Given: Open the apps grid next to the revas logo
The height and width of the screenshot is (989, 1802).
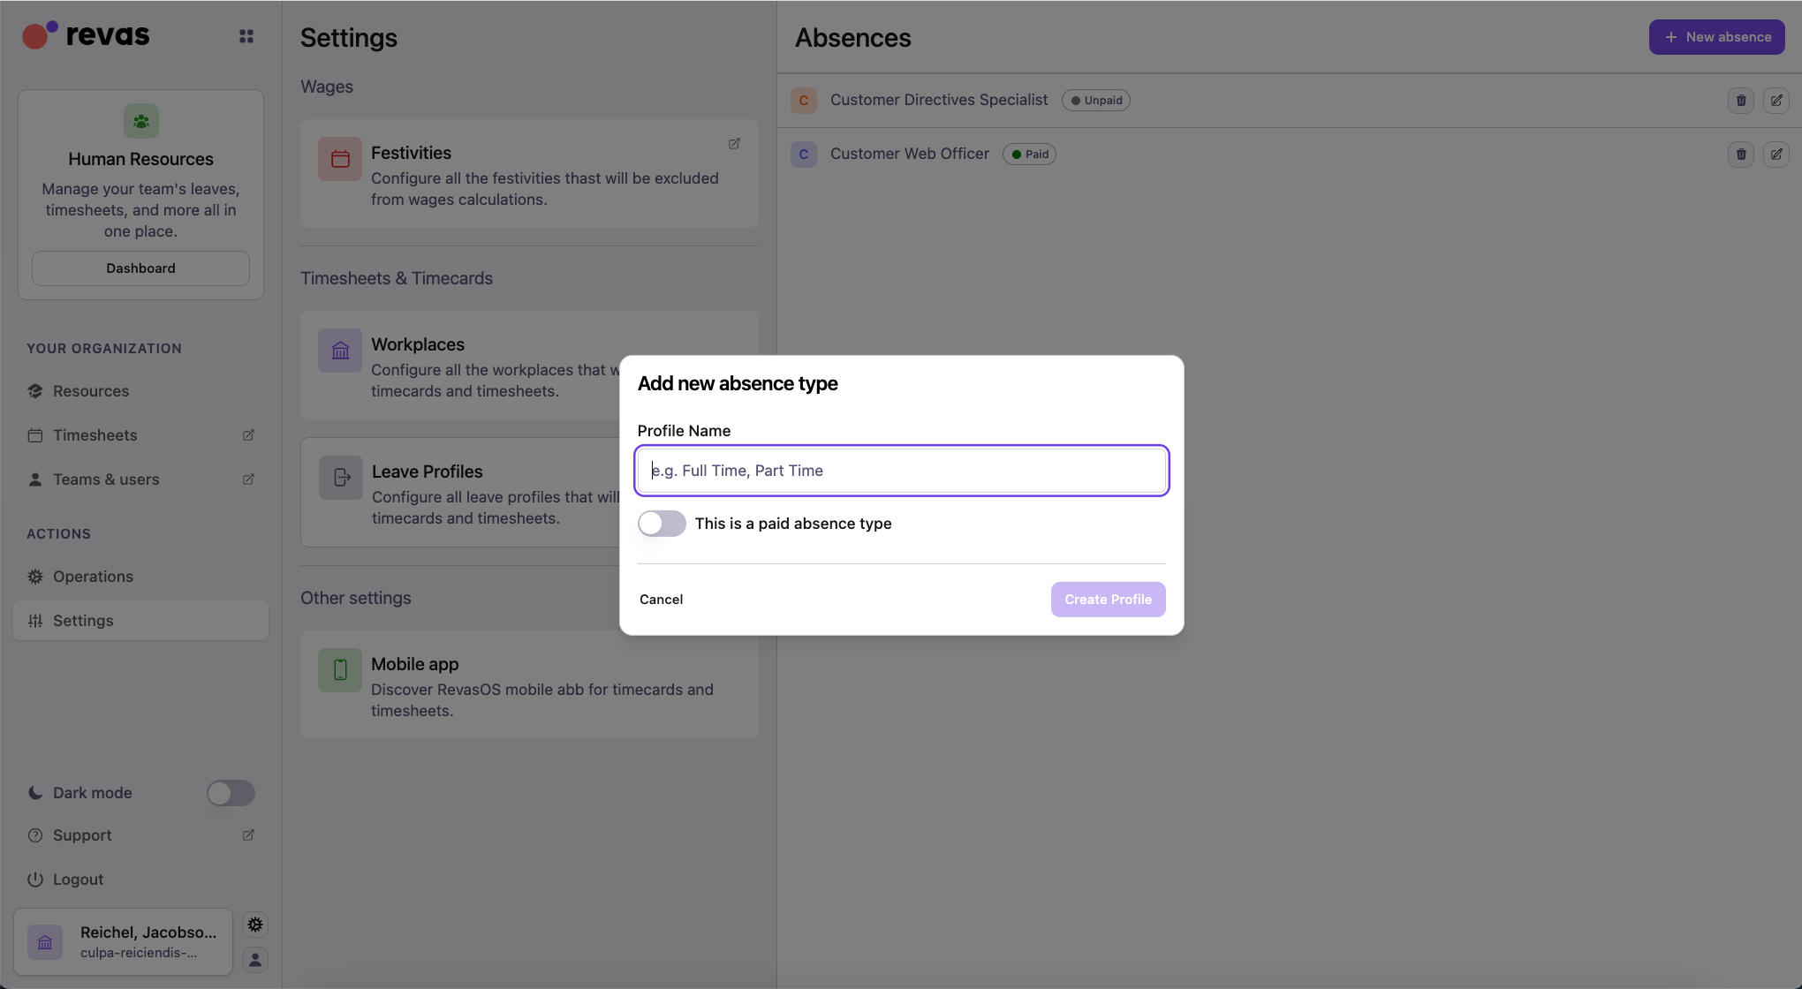Looking at the screenshot, I should click(x=246, y=36).
